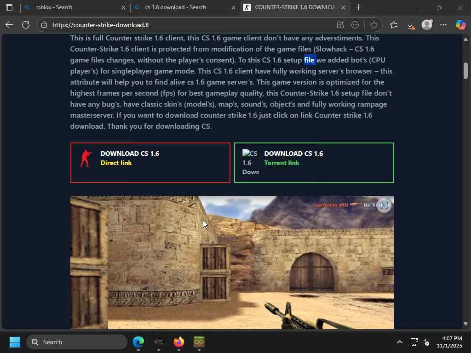Click the highlighted word file
The width and height of the screenshot is (471, 353).
click(310, 60)
